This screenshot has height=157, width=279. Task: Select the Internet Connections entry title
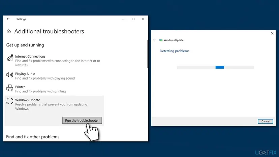[30, 56]
